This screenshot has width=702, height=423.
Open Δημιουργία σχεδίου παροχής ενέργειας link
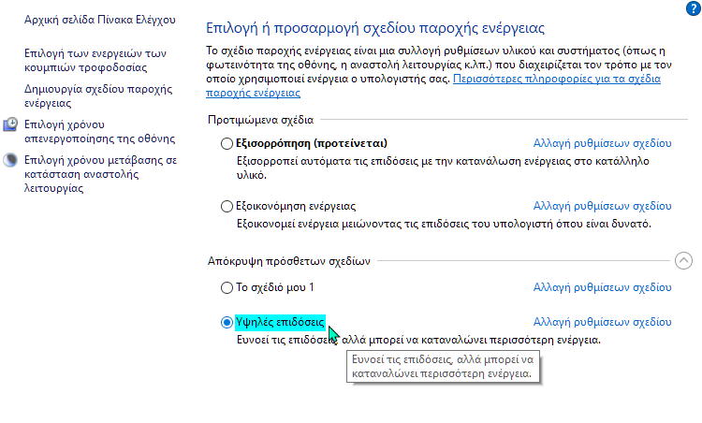click(x=98, y=95)
